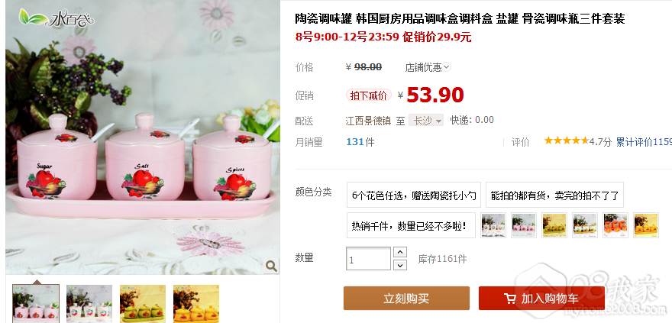View the yellow jars gallery thumbnail
The height and width of the screenshot is (323, 672).
coord(195,303)
